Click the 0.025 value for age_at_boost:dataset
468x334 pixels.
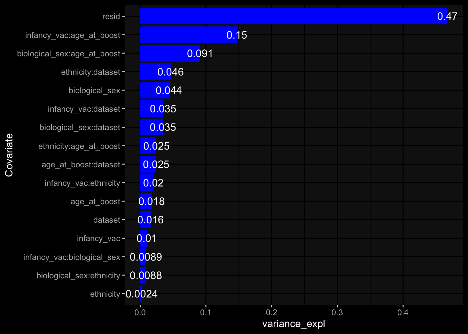click(x=156, y=165)
